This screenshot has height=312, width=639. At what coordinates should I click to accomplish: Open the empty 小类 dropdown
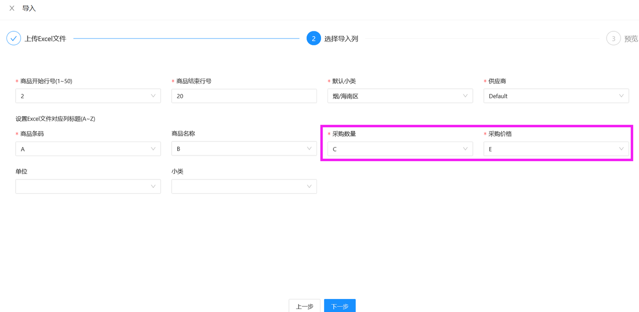(244, 186)
